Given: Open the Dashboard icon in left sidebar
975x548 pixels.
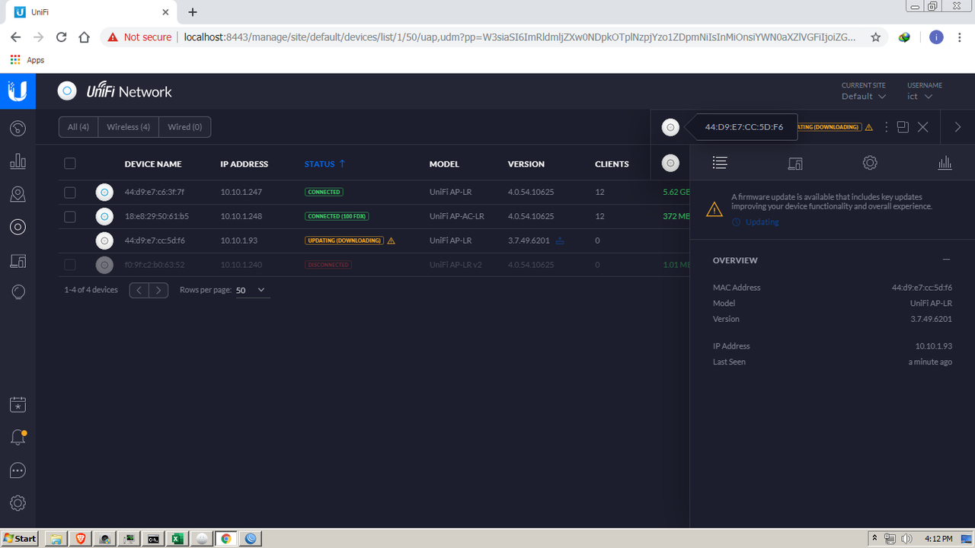Looking at the screenshot, I should 18,128.
